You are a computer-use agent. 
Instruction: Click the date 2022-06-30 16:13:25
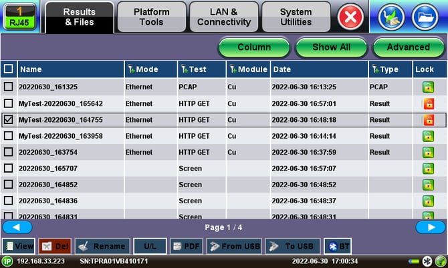304,87
